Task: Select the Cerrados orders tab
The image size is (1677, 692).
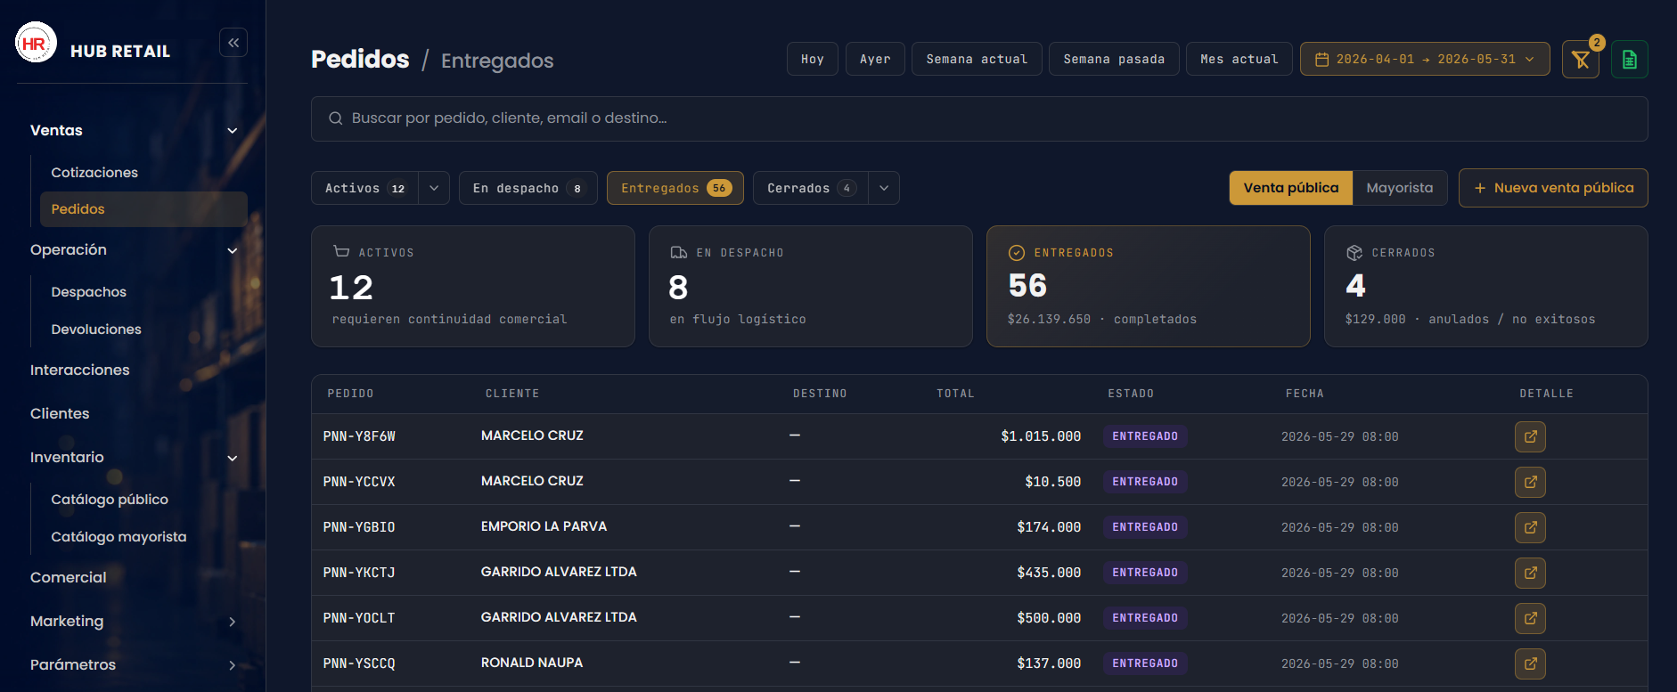Action: click(x=811, y=188)
